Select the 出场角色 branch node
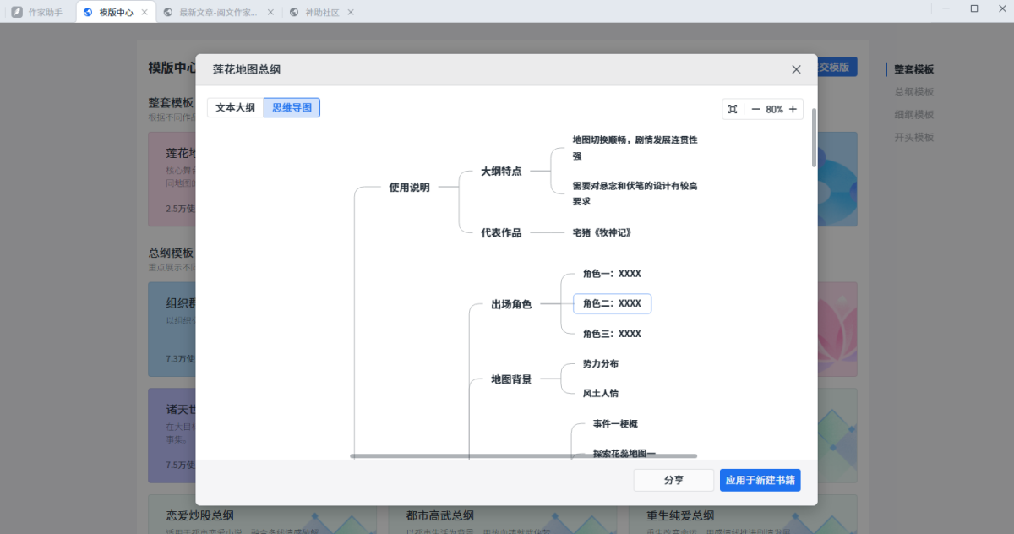The width and height of the screenshot is (1014, 534). 511,304
